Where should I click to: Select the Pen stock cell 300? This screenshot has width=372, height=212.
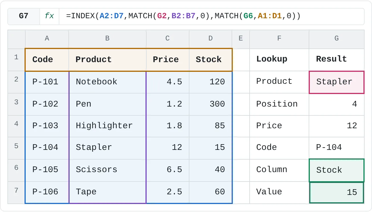pos(211,104)
